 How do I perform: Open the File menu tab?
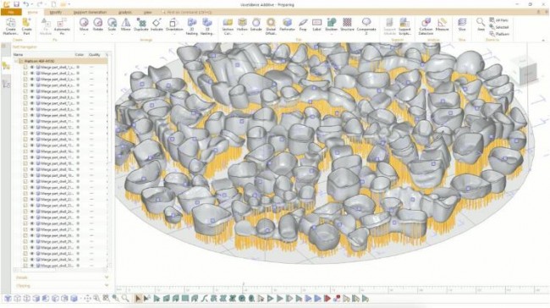coord(11,12)
